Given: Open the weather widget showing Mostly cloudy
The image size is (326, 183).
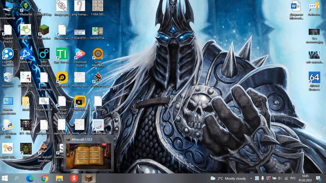Looking at the screenshot, I should [x=228, y=178].
